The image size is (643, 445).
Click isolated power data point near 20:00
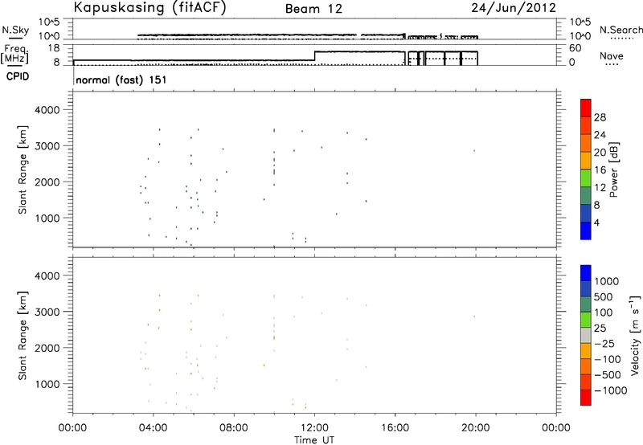pos(474,151)
